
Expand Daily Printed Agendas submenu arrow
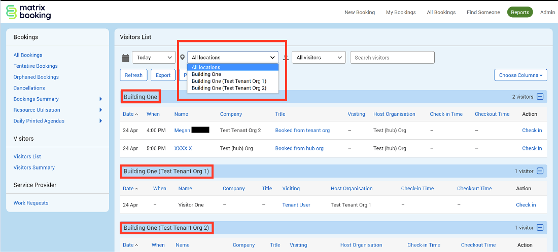pyautogui.click(x=101, y=121)
